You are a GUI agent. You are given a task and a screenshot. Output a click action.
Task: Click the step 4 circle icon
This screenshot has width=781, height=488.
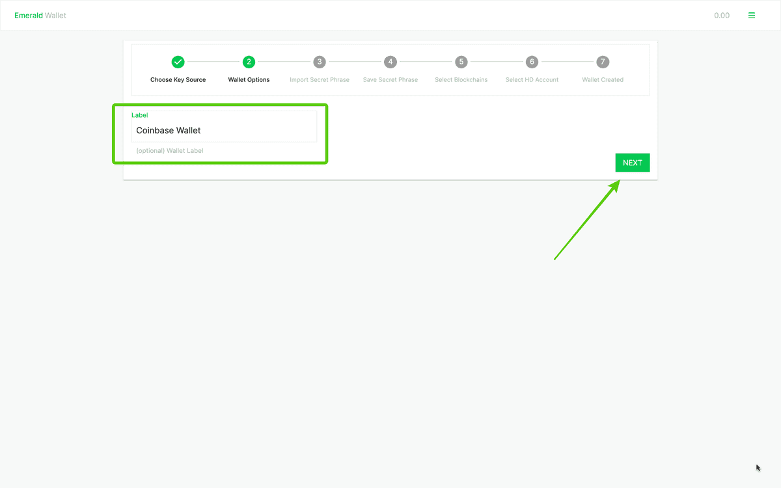click(390, 62)
